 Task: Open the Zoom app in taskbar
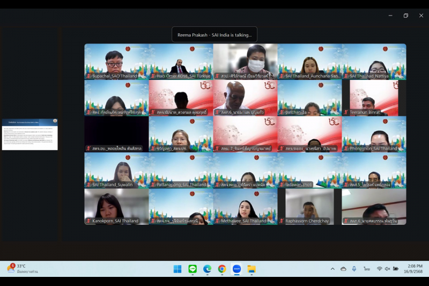(236, 269)
